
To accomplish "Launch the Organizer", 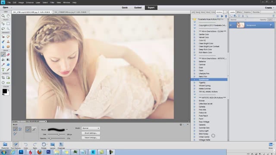I will tap(61, 146).
